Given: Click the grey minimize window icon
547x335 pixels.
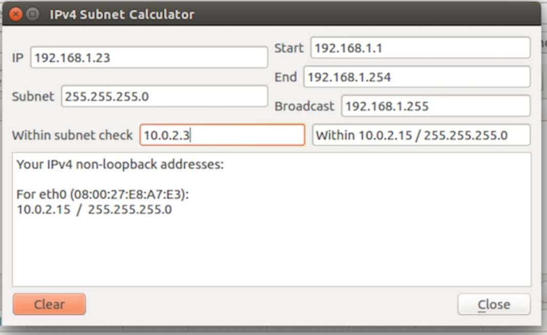Looking at the screenshot, I should 33,14.
